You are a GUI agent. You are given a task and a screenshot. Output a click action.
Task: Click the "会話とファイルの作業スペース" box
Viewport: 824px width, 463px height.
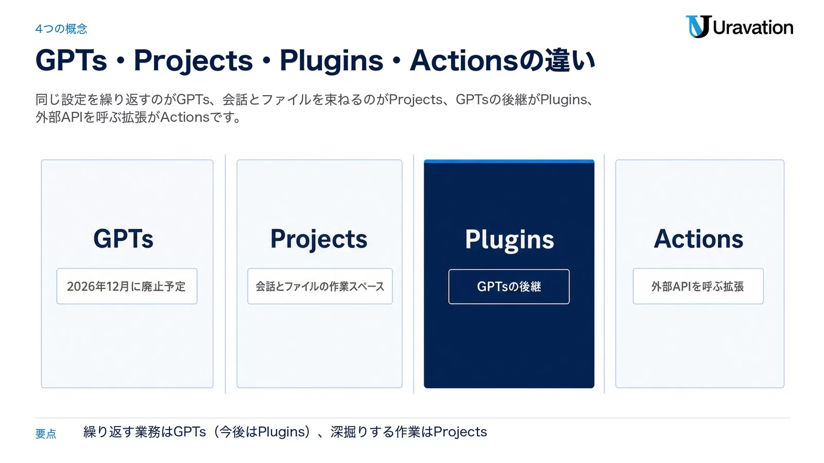click(x=320, y=286)
